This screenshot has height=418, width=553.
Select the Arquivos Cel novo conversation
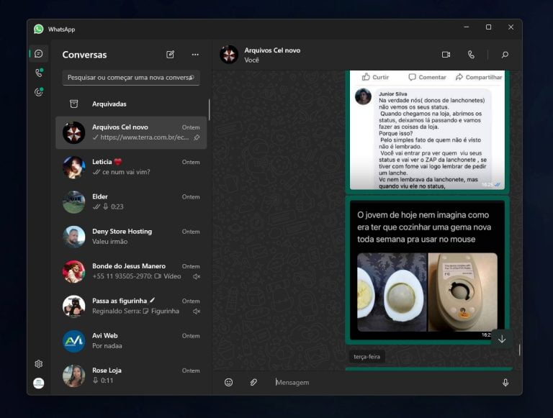(131, 132)
